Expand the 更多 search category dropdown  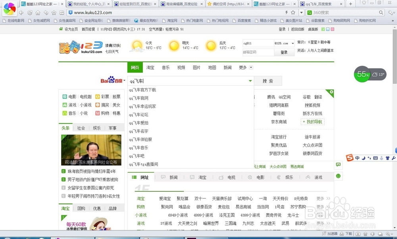coord(251,67)
